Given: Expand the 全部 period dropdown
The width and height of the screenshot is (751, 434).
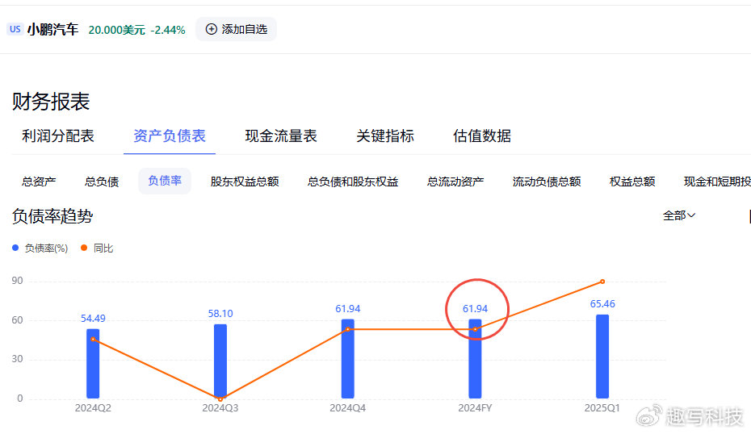Looking at the screenshot, I should click(x=678, y=216).
